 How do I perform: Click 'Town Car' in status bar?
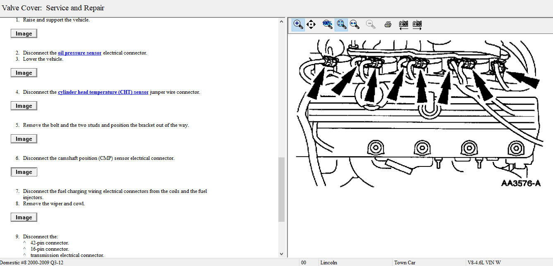pyautogui.click(x=405, y=262)
